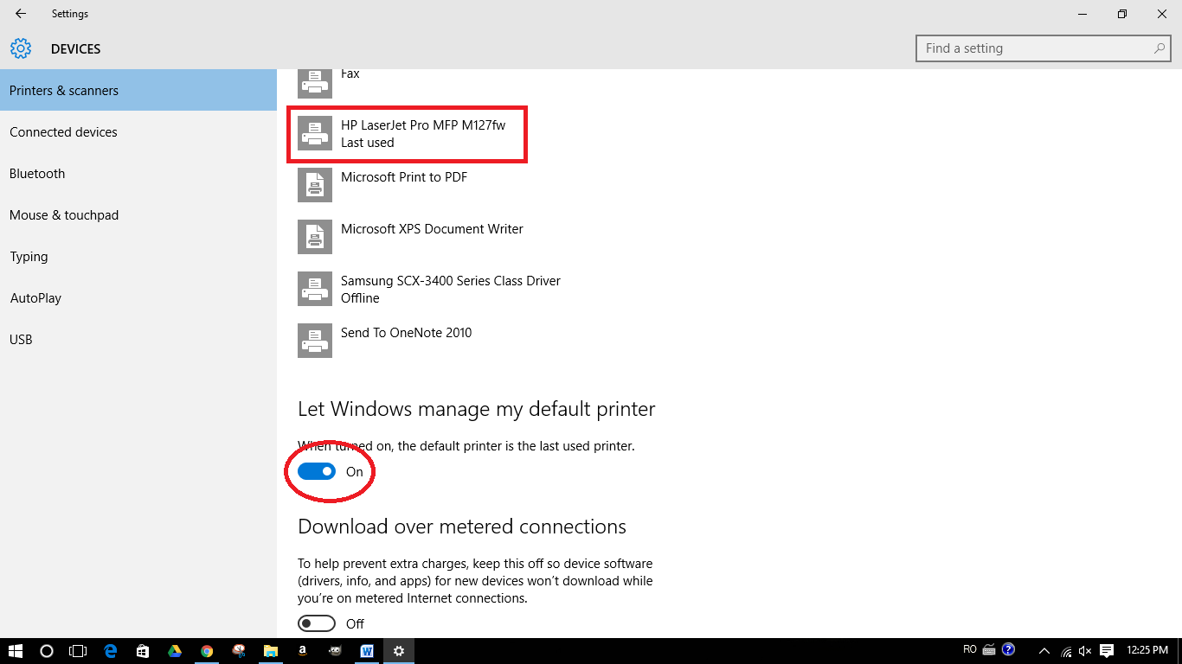Open the Connected devices section
The height and width of the screenshot is (664, 1182).
(138, 131)
